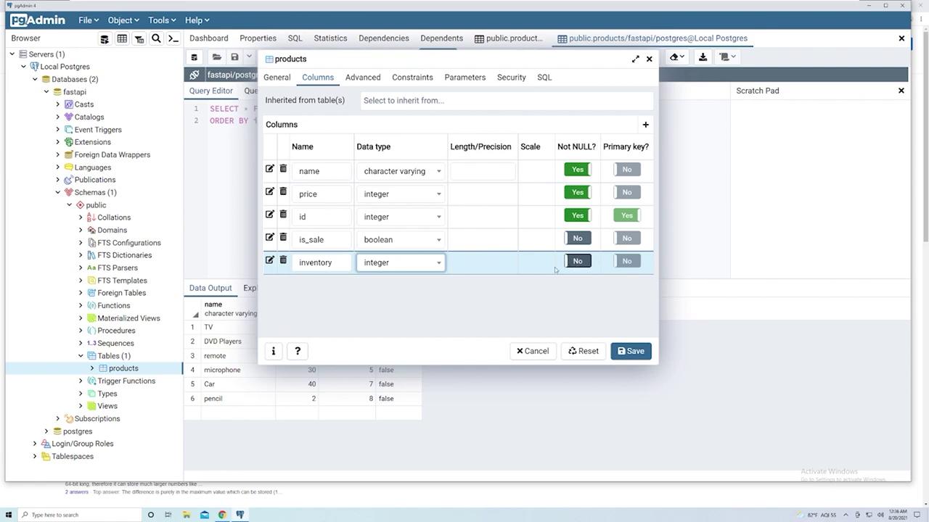The width and height of the screenshot is (929, 522).
Task: Edit the is_sale column row
Action: tap(269, 237)
